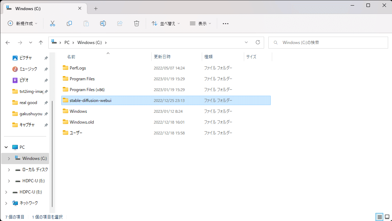The image size is (392, 221).
Task: Click the Delete trash can icon
Action: pyautogui.click(x=137, y=23)
